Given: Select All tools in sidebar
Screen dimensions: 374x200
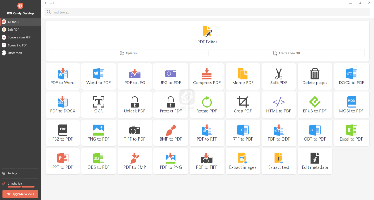Looking at the screenshot, I should point(20,22).
